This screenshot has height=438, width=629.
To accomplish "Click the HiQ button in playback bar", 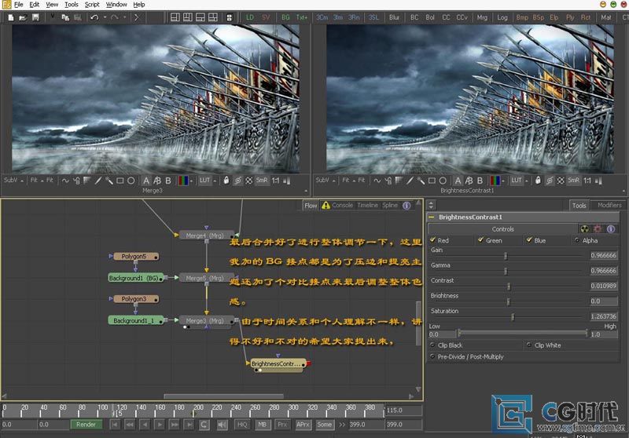I will (x=242, y=425).
